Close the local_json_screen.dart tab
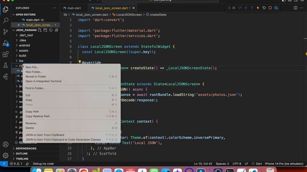Viewport: 307px width, 172px height. 133,8
